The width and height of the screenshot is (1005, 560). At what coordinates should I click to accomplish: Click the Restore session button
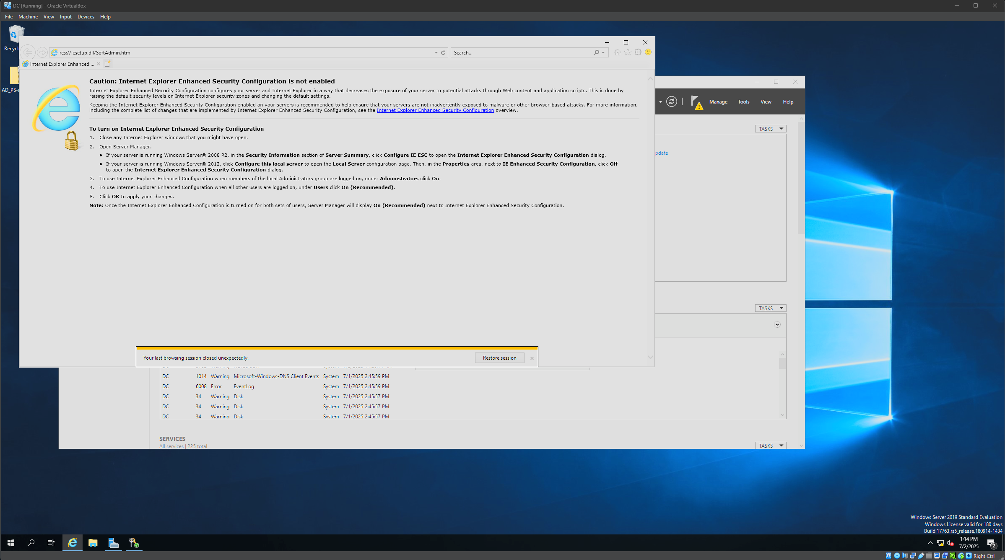point(499,358)
